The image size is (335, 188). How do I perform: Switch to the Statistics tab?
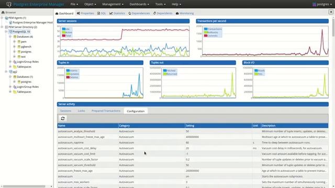pyautogui.click(x=117, y=13)
